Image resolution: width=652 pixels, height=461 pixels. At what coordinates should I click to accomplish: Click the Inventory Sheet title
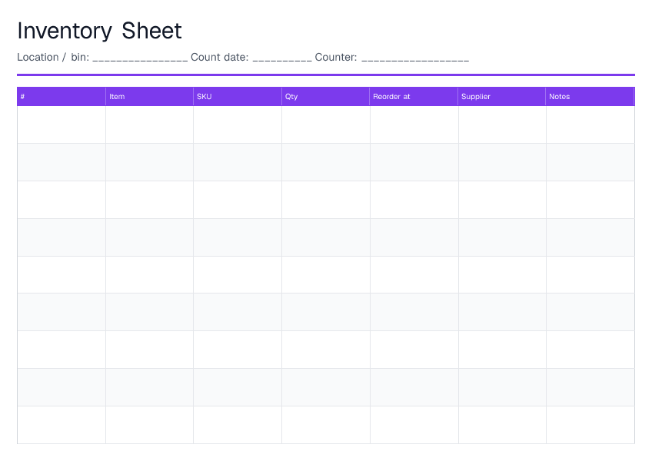click(x=99, y=31)
